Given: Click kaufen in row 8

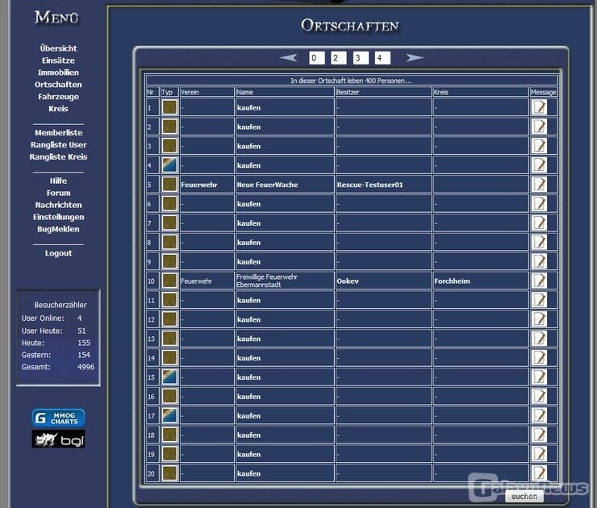Looking at the screenshot, I should click(x=248, y=243).
